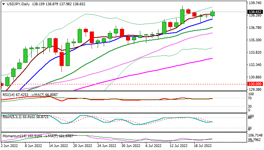
Task: Click the 18 Jul 2022 date label
Action: click(x=202, y=145)
